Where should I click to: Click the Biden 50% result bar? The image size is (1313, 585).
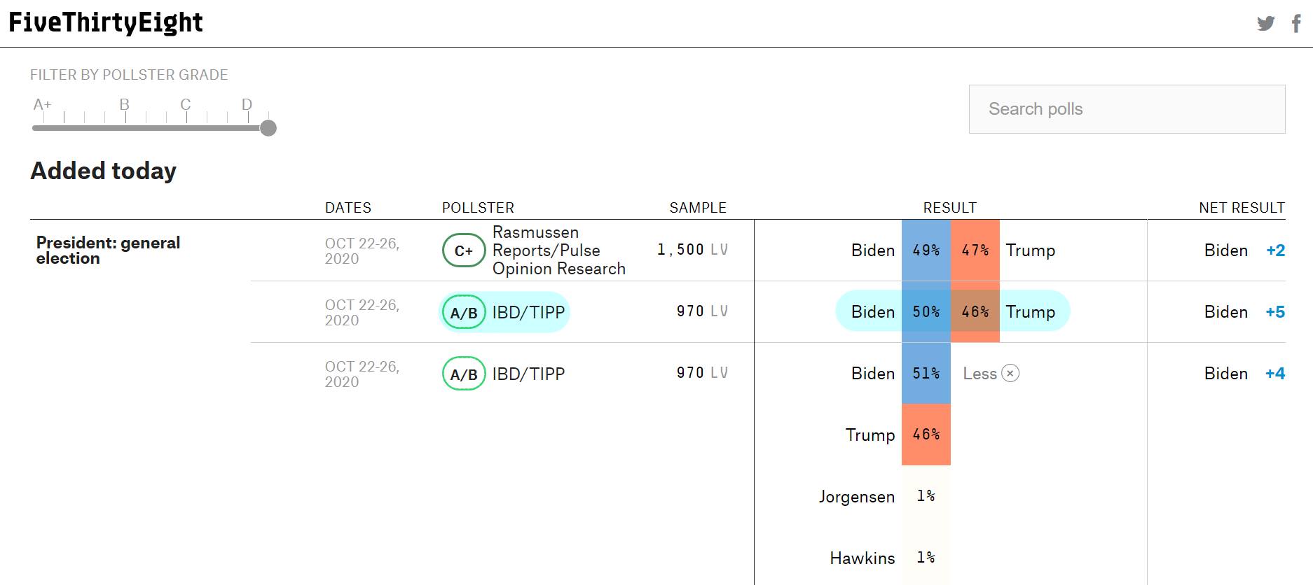[x=926, y=312]
